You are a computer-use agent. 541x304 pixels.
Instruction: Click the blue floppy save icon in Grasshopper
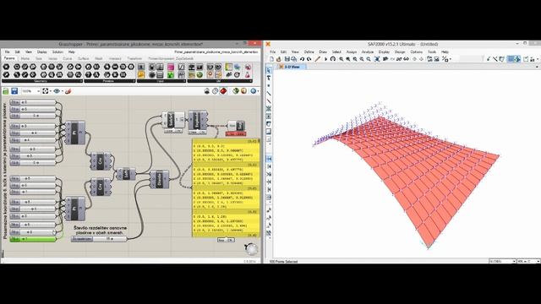14,91
